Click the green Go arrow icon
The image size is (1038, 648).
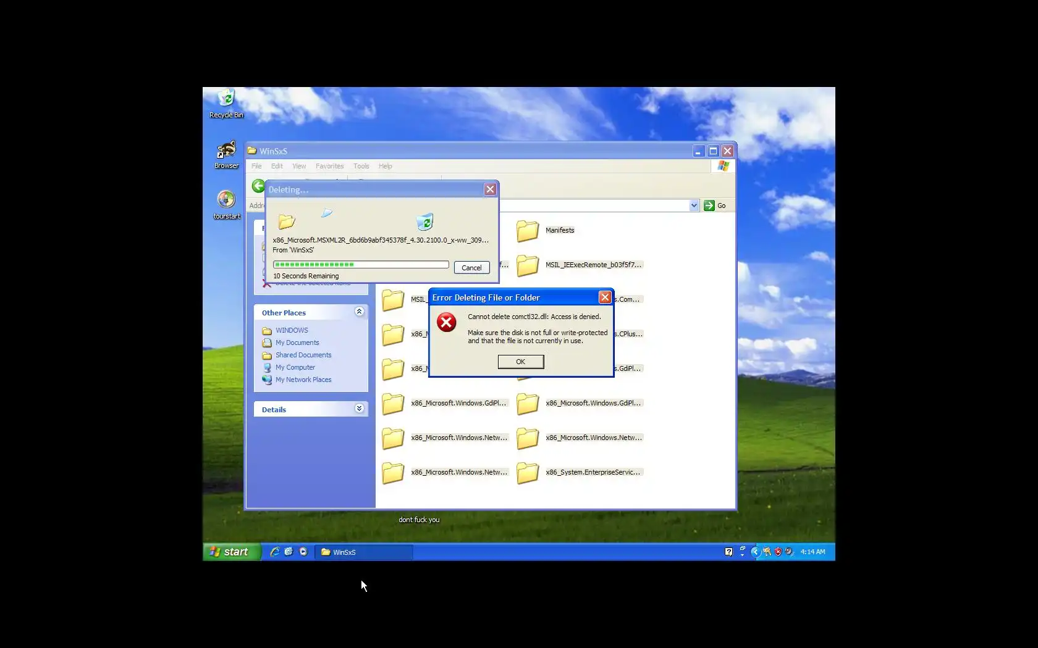(x=709, y=206)
